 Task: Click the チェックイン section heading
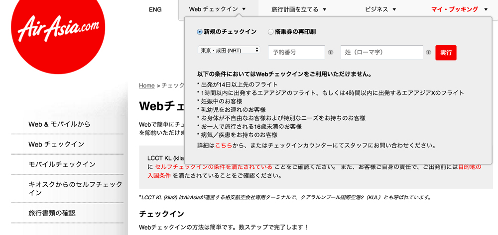pos(162,214)
